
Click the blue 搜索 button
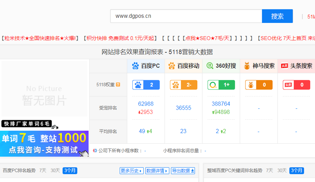coord(277,16)
